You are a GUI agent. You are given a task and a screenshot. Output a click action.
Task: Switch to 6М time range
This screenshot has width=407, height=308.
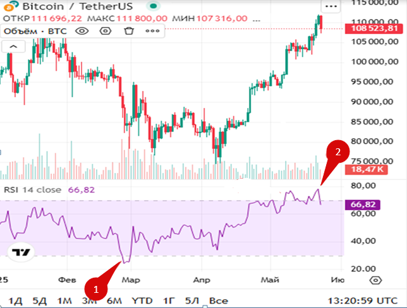point(114,300)
